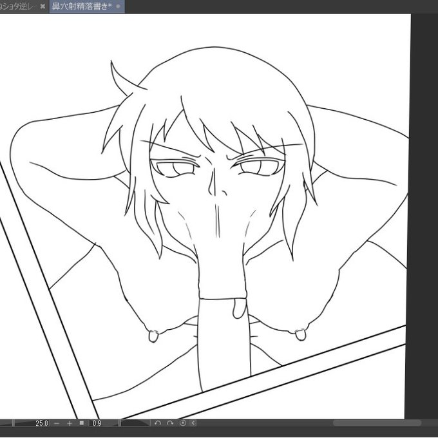438x438 pixels.
Task: Click the horizontal canvas scrollbar thumb
Action: pos(377,423)
